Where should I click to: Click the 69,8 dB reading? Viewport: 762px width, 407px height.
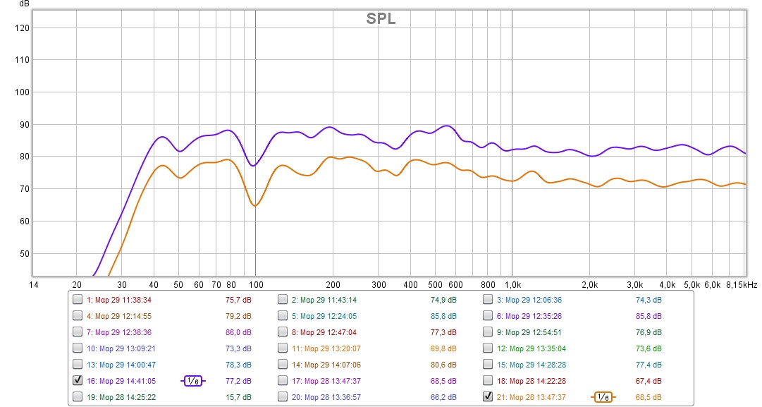443,348
